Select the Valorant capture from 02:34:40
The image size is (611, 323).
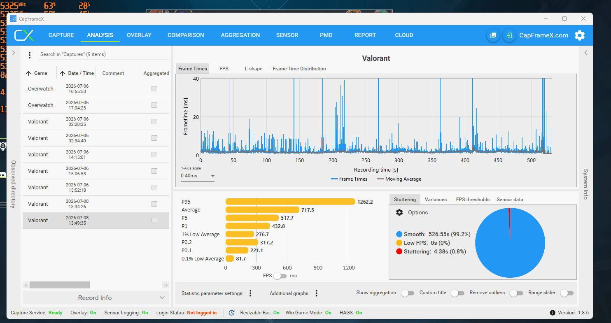click(96, 138)
